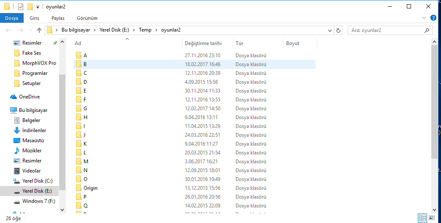Click Bu bilgisayar in the address bar
441x223 pixels.
(76, 30)
